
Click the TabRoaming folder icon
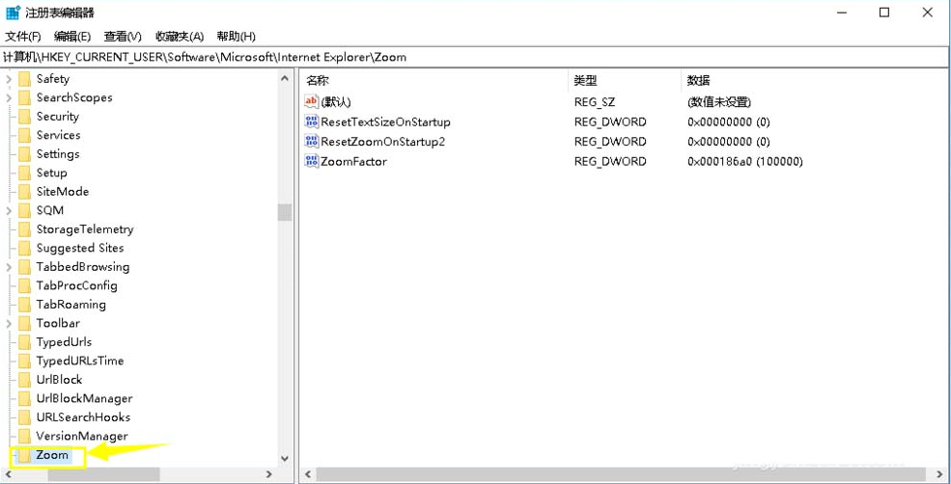[24, 304]
